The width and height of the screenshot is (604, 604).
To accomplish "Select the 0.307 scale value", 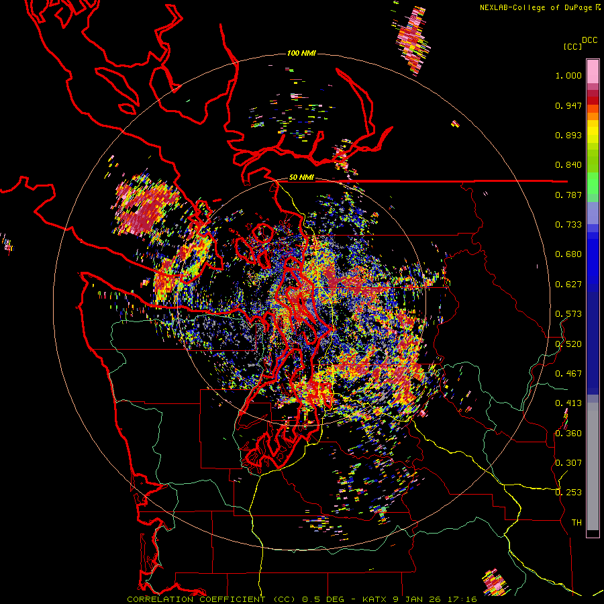I will 568,463.
